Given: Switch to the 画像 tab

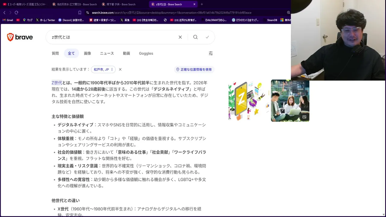Looking at the screenshot, I should point(87,53).
